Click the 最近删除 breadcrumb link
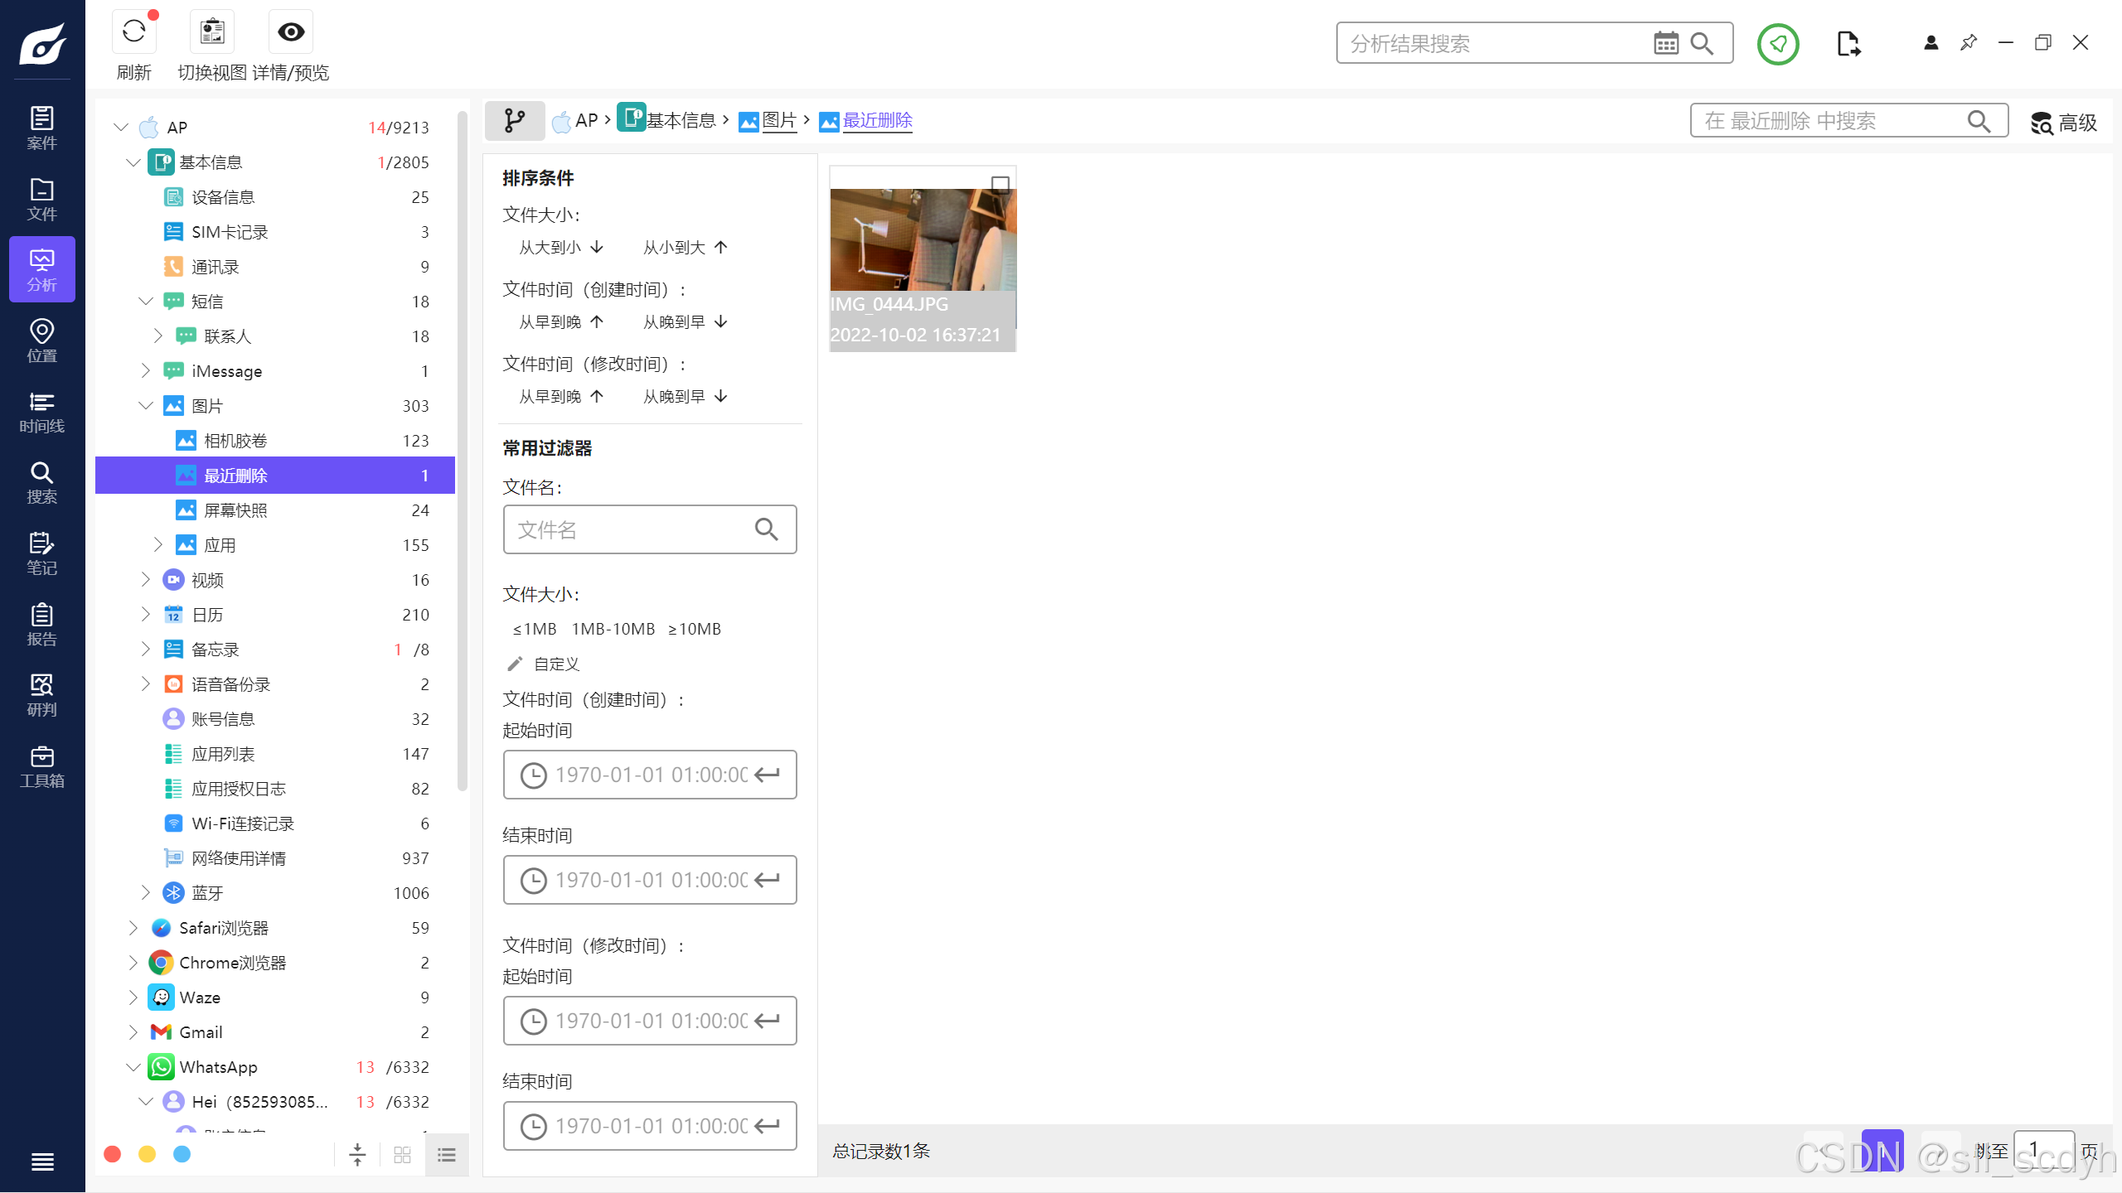This screenshot has height=1193, width=2122. 877,121
